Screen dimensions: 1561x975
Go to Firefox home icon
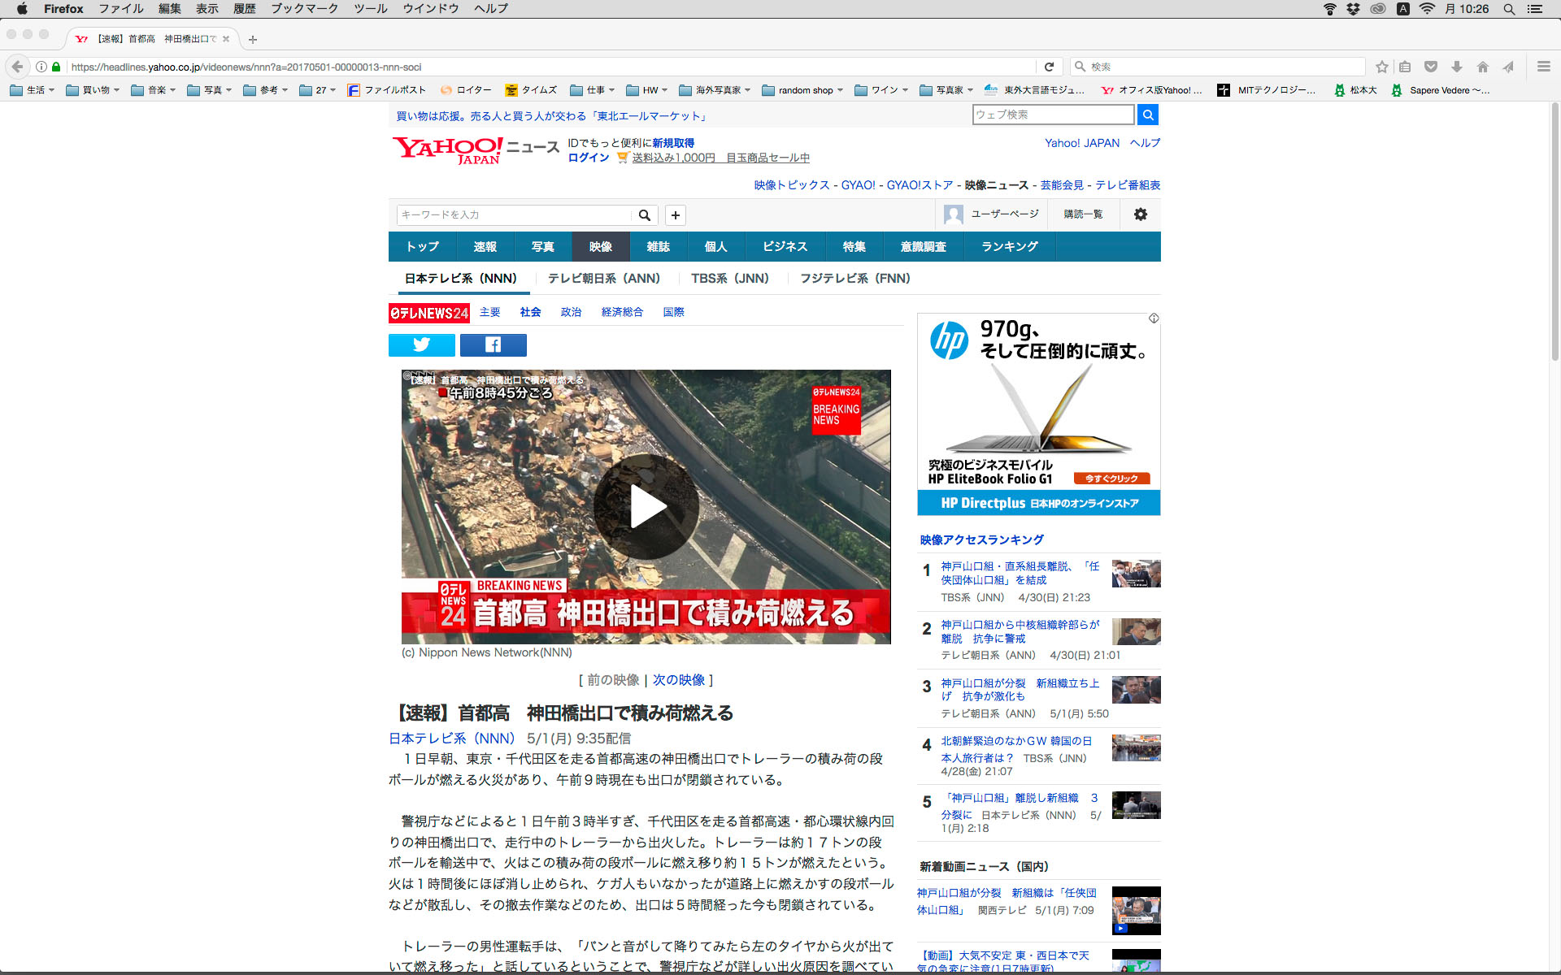(1482, 67)
